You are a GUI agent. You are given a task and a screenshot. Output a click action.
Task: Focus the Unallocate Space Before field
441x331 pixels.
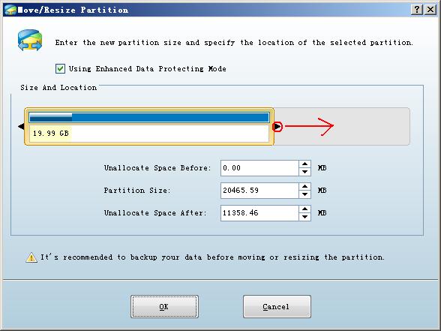(x=259, y=168)
